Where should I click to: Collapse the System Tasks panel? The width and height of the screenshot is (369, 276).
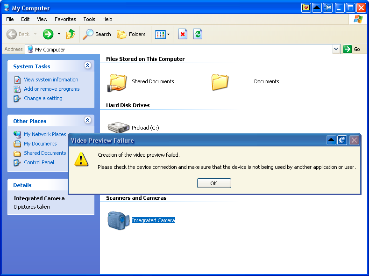pyautogui.click(x=87, y=66)
